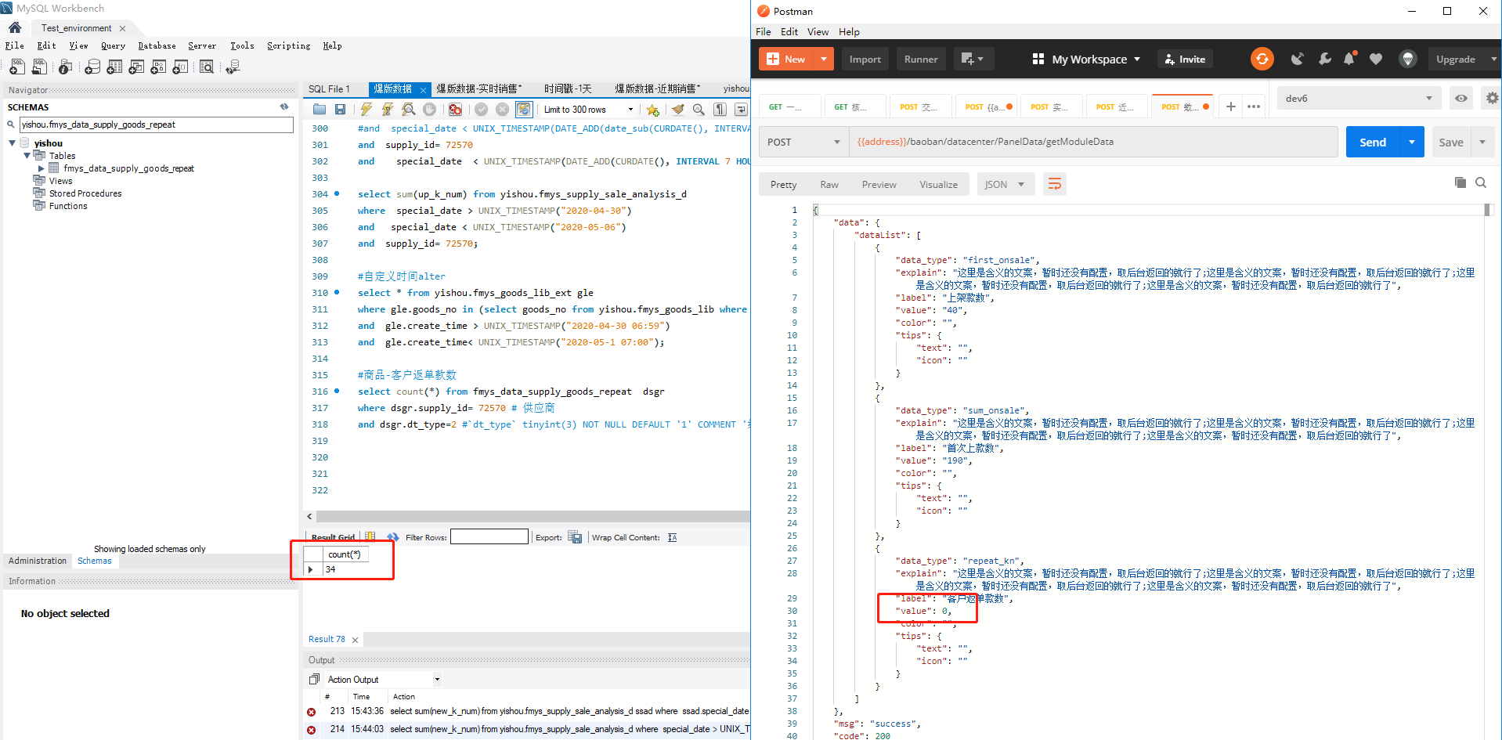The height and width of the screenshot is (740, 1502).
Task: Save snippet with the star icon
Action: click(x=652, y=110)
